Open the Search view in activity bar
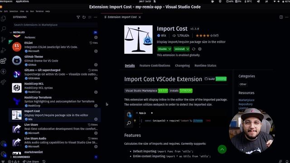This screenshot has width=290, height=163. coord(3,29)
